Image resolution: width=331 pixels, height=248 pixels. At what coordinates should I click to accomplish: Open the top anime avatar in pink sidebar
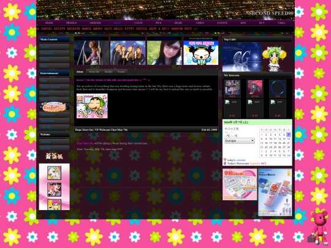pos(55,173)
